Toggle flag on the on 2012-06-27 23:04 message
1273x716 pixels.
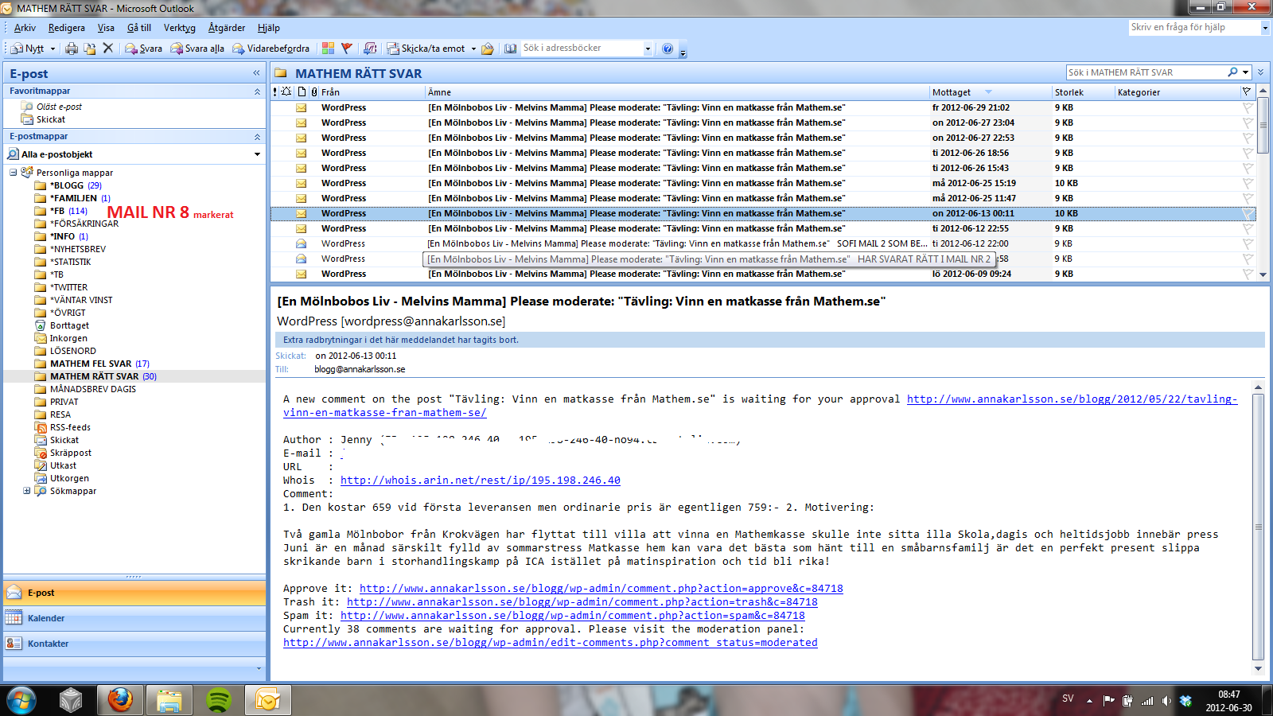click(1248, 123)
